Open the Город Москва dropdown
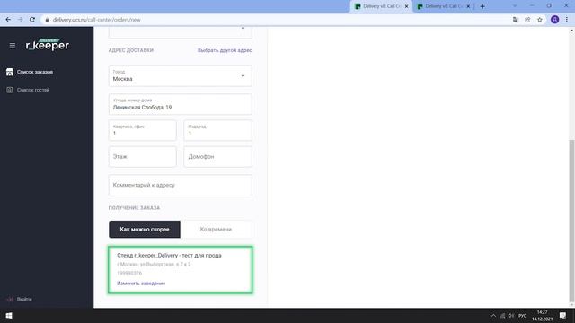Image resolution: width=575 pixels, height=323 pixels. 180,75
